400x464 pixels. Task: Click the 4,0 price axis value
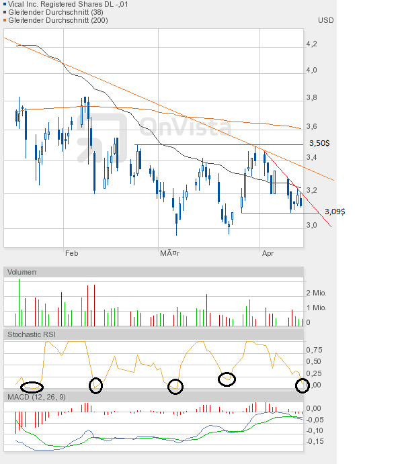point(311,70)
